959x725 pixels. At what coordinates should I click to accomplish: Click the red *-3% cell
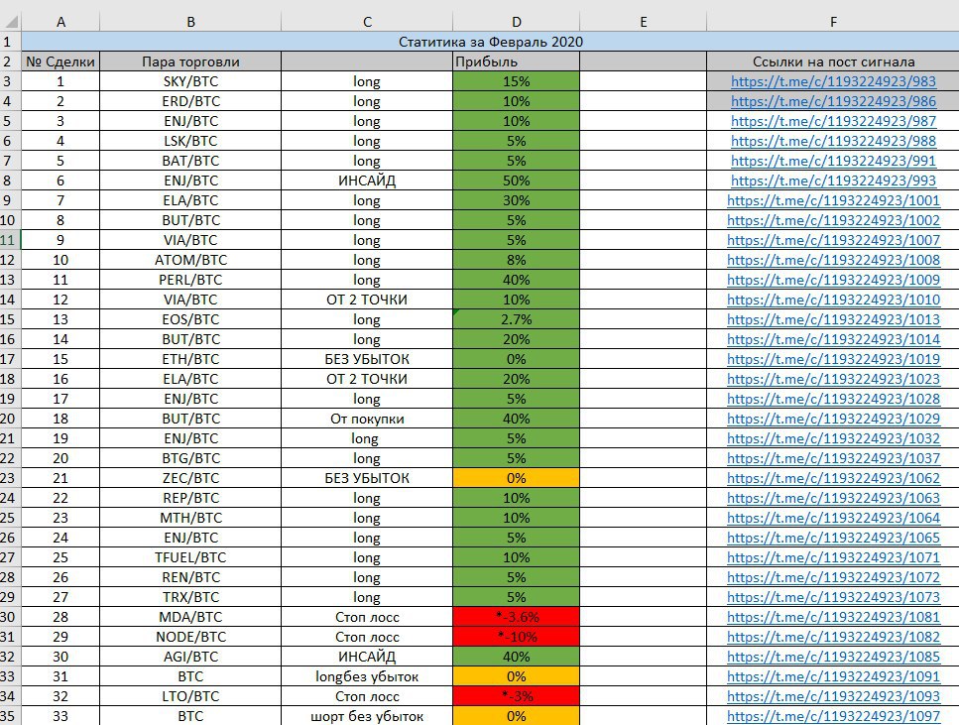(x=517, y=696)
